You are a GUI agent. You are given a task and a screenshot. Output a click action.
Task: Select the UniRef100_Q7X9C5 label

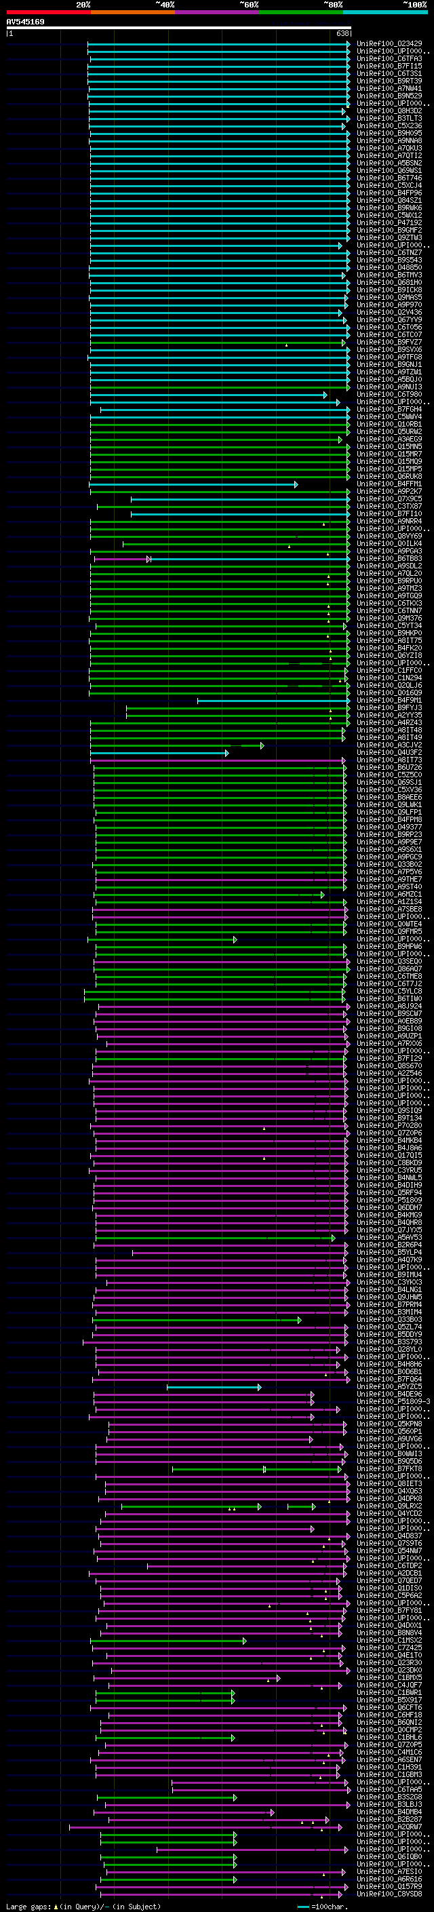click(x=389, y=499)
